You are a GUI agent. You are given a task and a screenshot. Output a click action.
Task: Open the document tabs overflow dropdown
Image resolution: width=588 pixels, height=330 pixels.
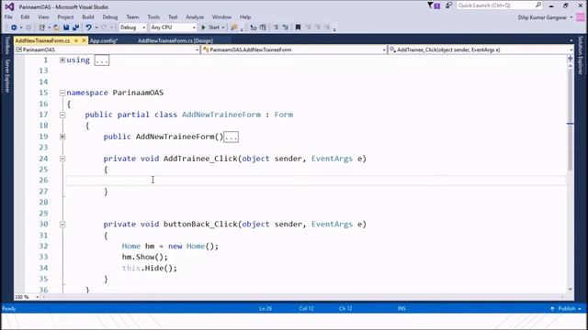tap(571, 40)
